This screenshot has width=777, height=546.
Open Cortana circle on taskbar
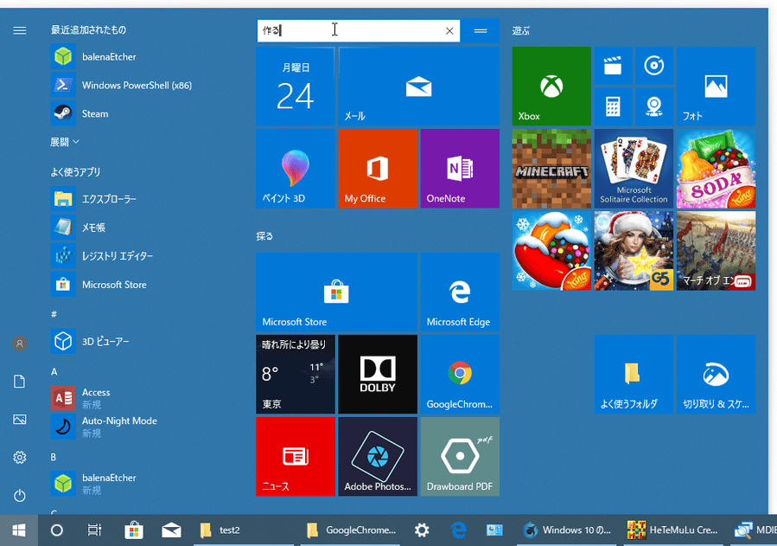click(x=57, y=530)
